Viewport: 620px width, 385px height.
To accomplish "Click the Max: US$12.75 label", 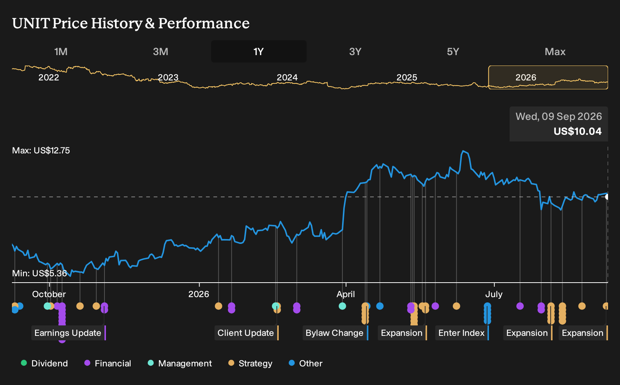I will click(x=41, y=150).
